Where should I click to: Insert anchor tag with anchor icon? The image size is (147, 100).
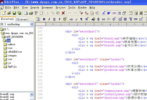98,19
